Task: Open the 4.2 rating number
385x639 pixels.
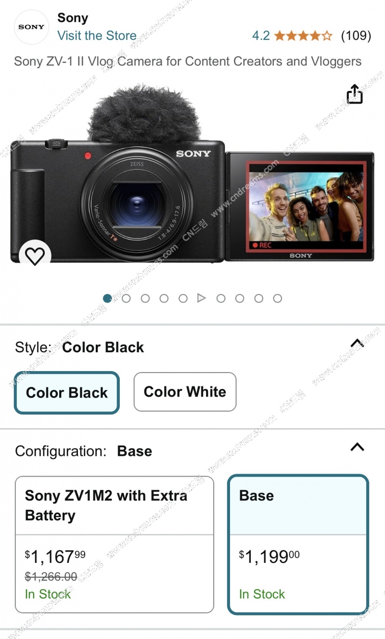Action: (x=261, y=36)
